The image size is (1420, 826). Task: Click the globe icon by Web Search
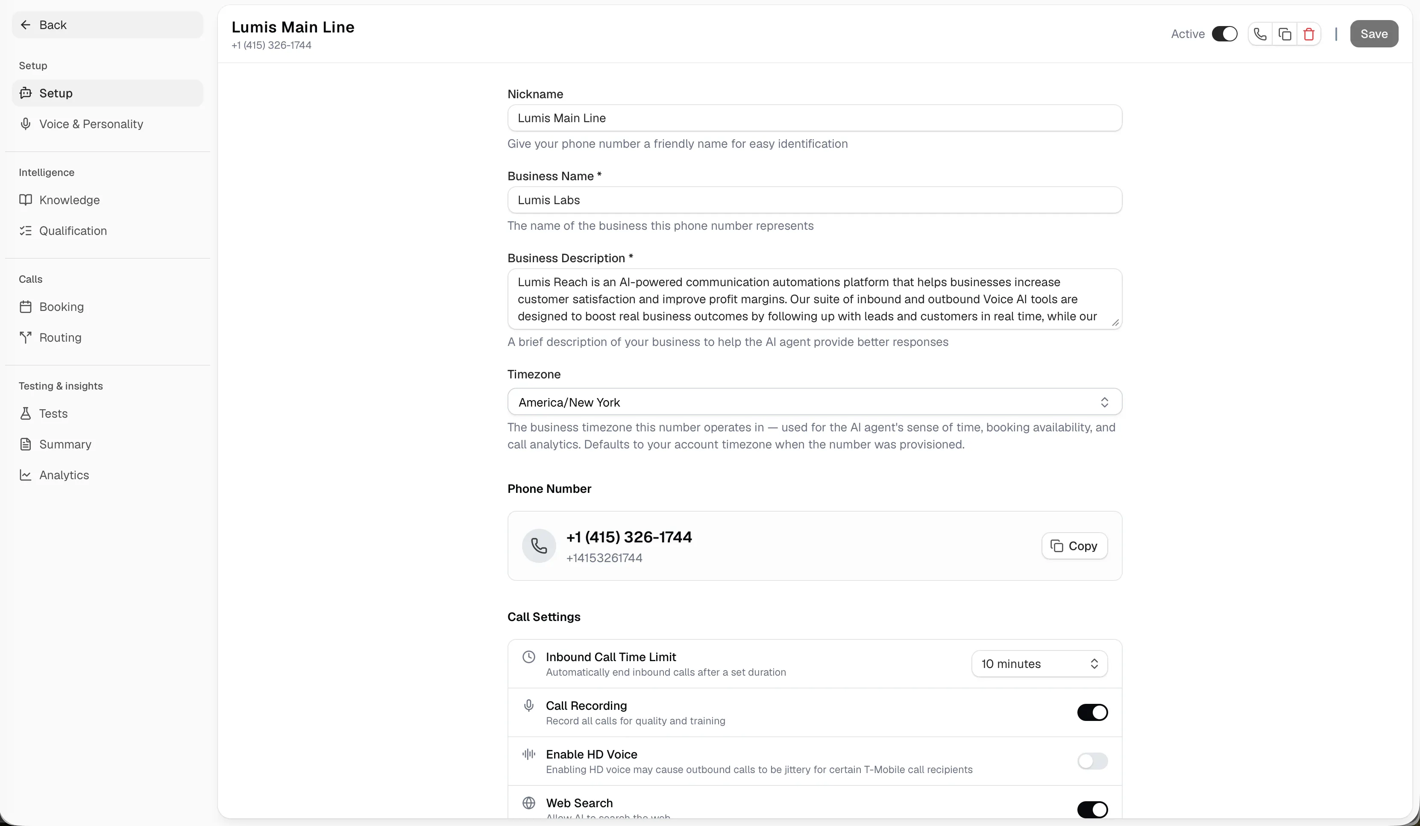[528, 803]
